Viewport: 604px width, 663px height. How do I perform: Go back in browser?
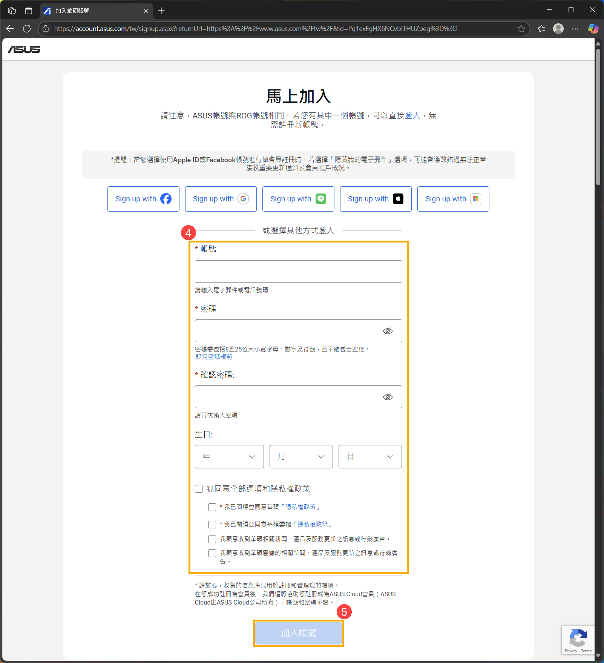10,29
